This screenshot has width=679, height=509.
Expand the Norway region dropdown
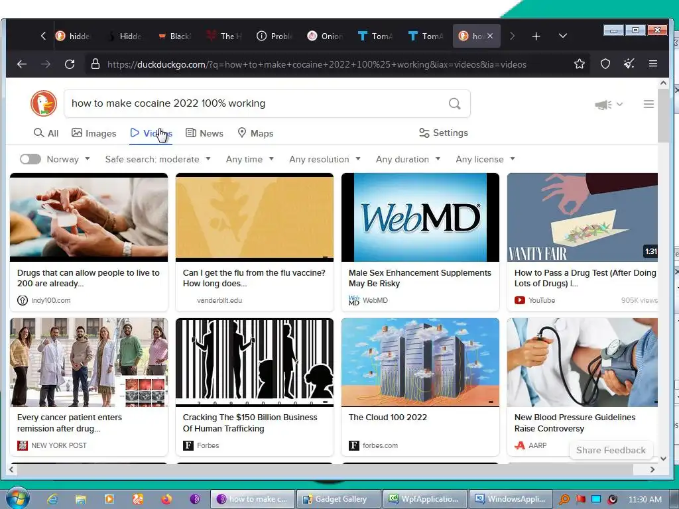(68, 159)
